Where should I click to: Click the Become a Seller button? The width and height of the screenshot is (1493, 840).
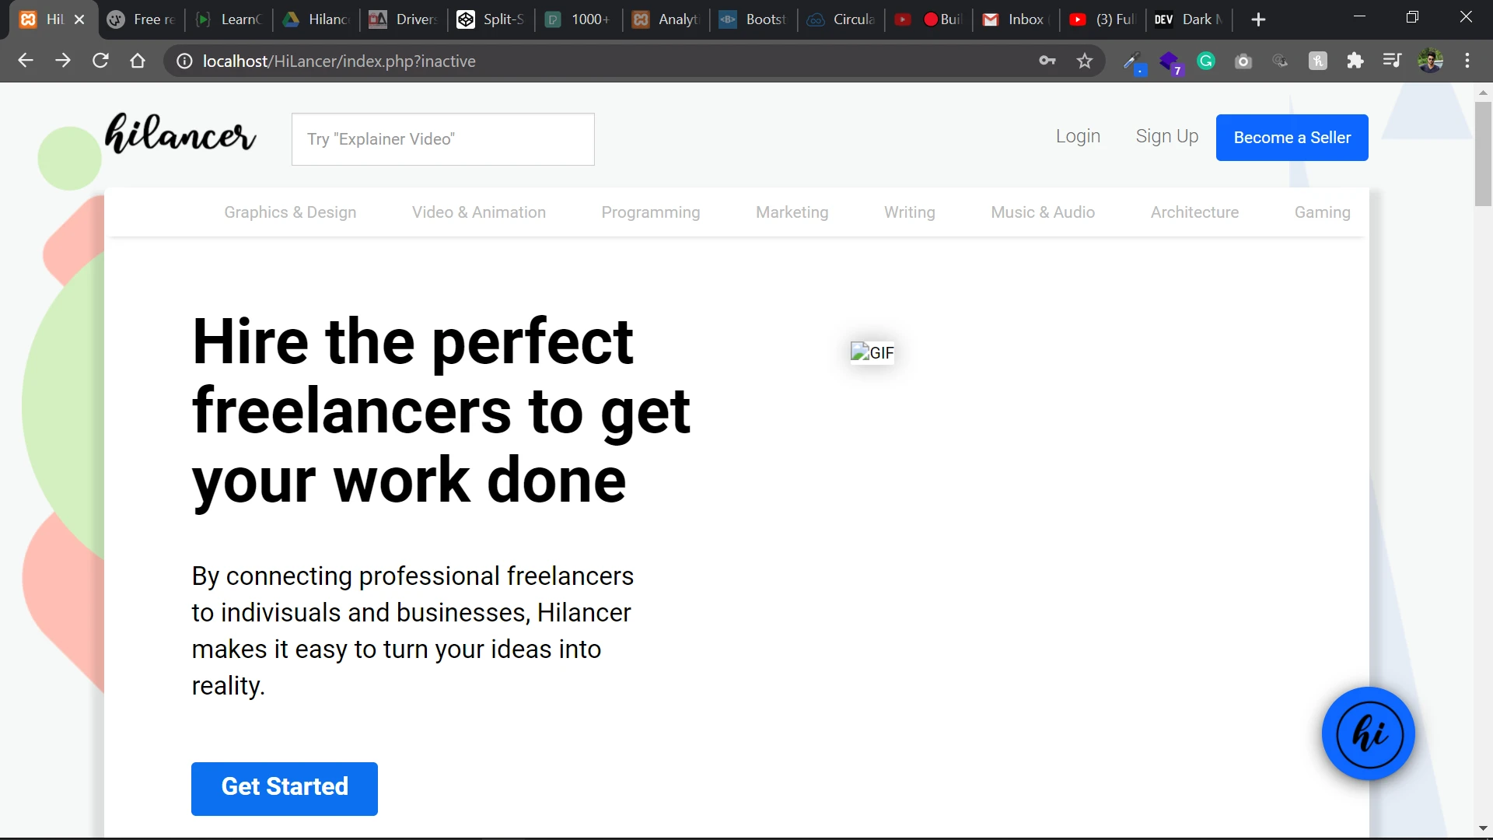1292,138
